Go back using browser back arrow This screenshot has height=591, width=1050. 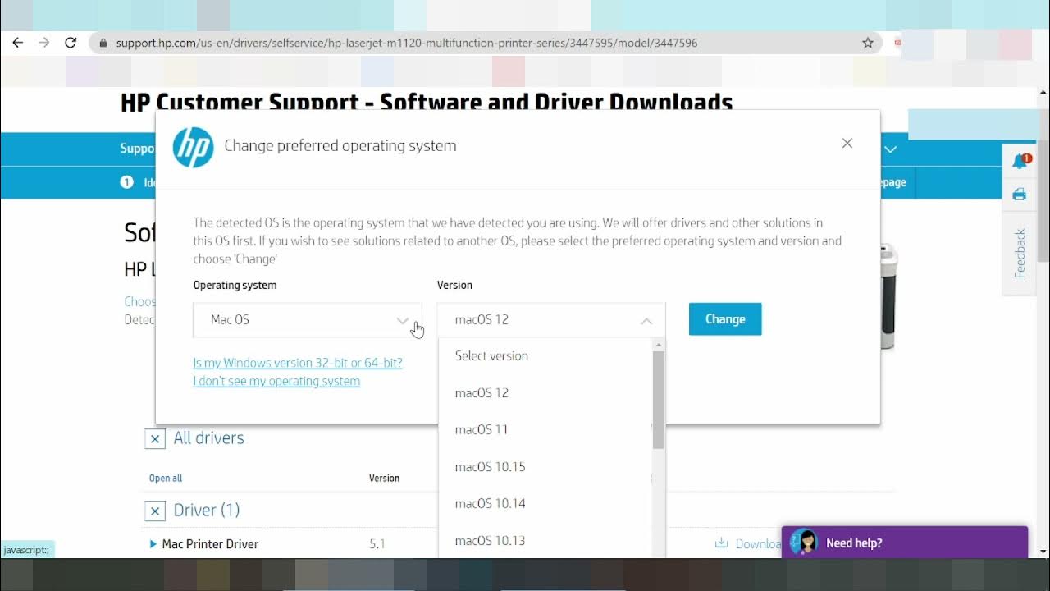(18, 43)
